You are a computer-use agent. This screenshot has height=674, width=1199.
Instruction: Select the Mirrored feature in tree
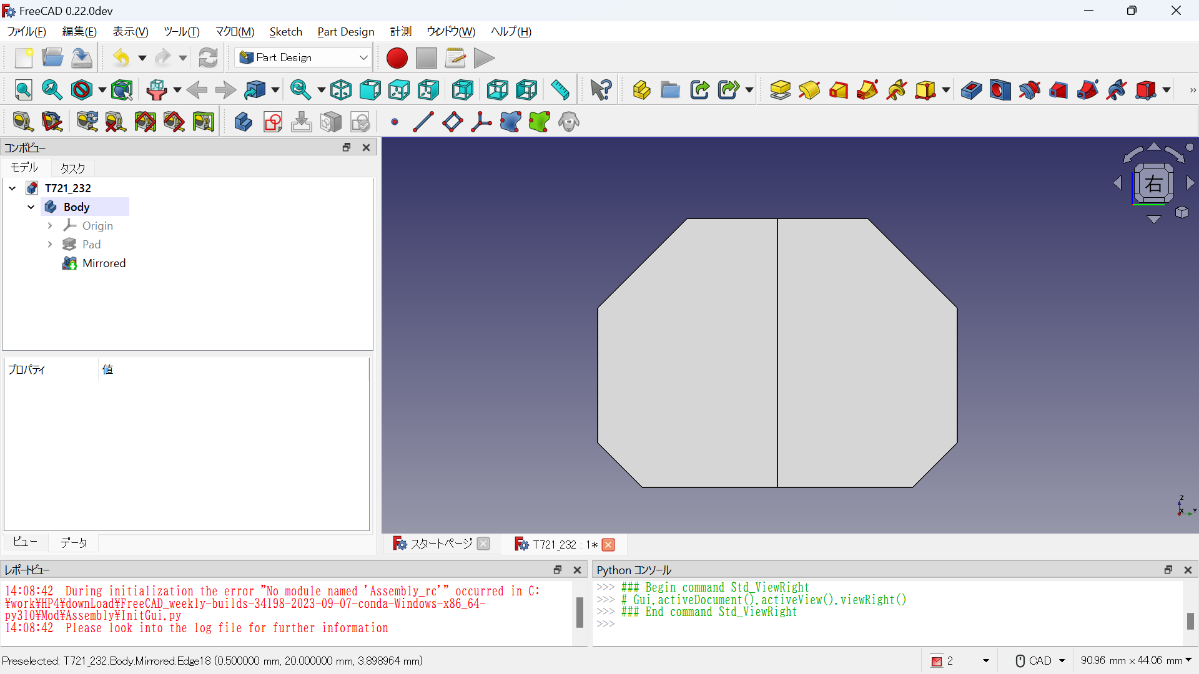pyautogui.click(x=104, y=263)
